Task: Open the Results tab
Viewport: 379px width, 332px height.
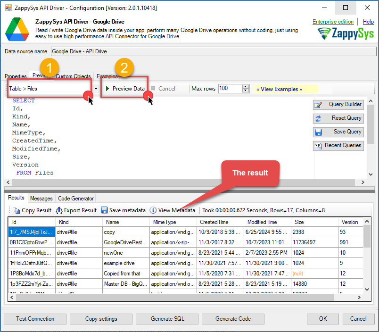Action: tap(16, 198)
